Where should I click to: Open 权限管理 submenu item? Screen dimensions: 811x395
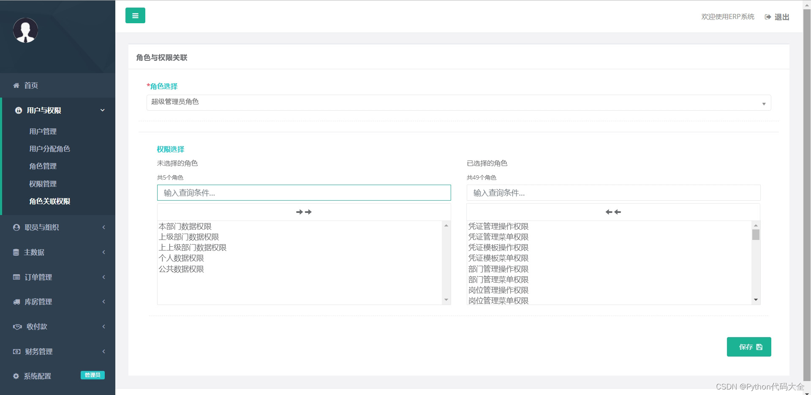coord(43,184)
